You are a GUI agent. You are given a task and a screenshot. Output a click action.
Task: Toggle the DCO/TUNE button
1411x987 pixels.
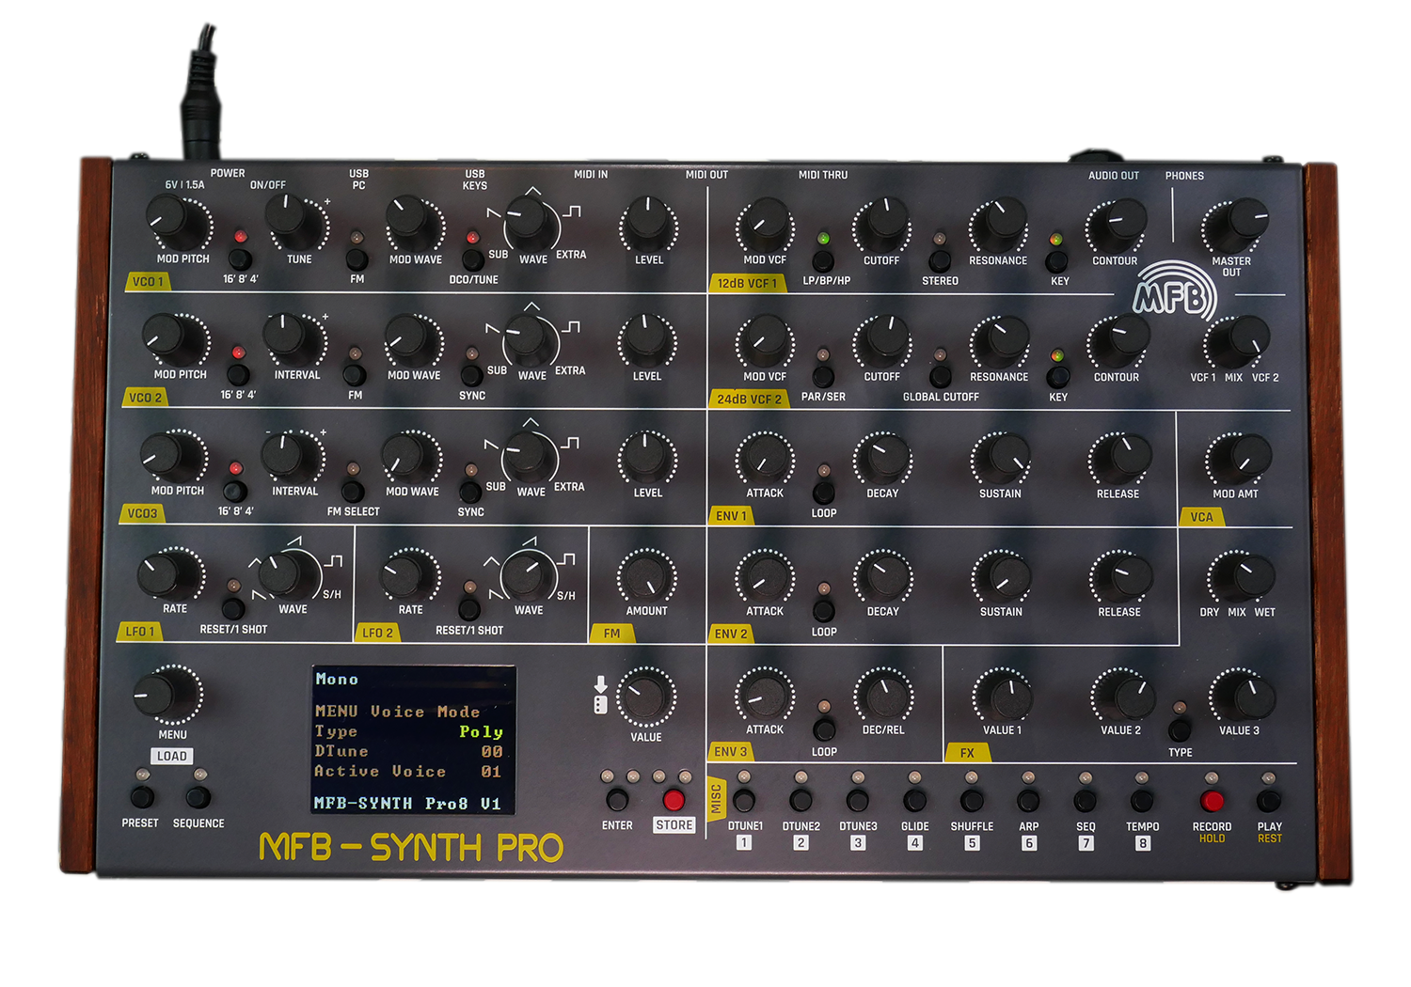pyautogui.click(x=473, y=259)
